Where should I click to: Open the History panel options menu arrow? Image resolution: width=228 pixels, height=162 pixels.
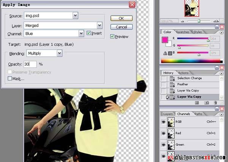click(221, 73)
